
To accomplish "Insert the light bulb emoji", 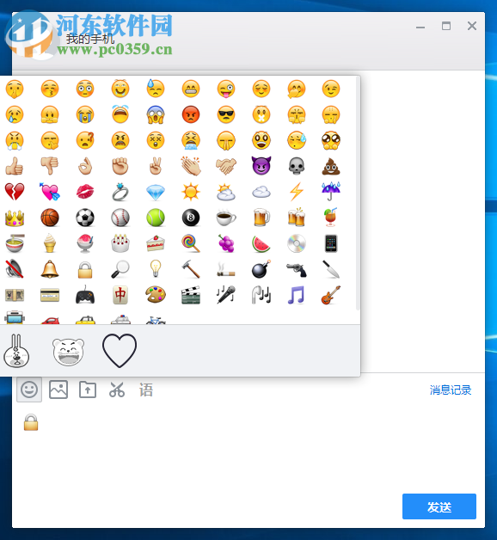I will point(156,269).
